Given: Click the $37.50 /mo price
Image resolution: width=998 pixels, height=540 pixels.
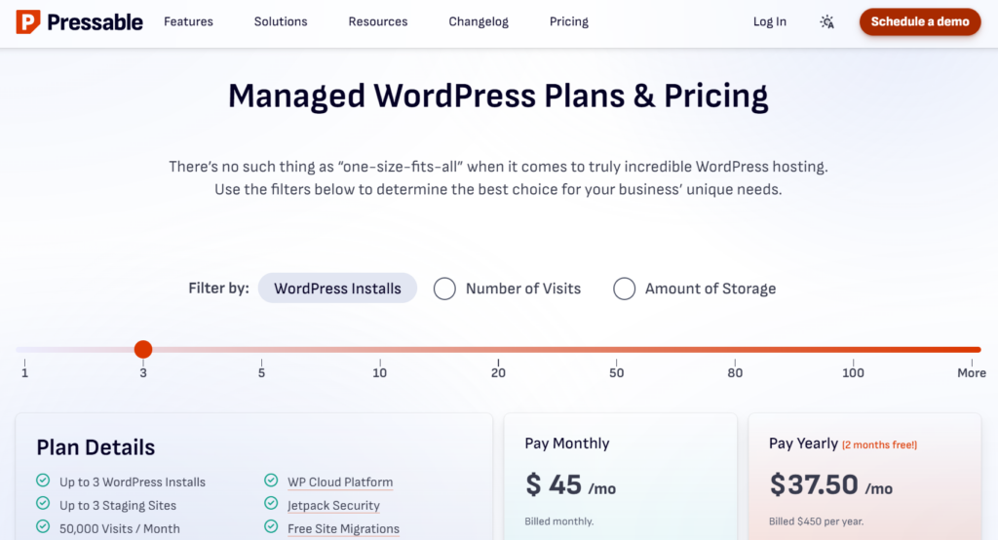Looking at the screenshot, I should point(830,485).
